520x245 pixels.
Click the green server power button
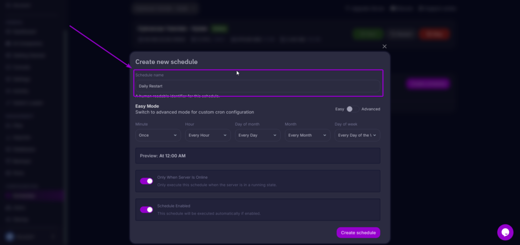pos(368,34)
